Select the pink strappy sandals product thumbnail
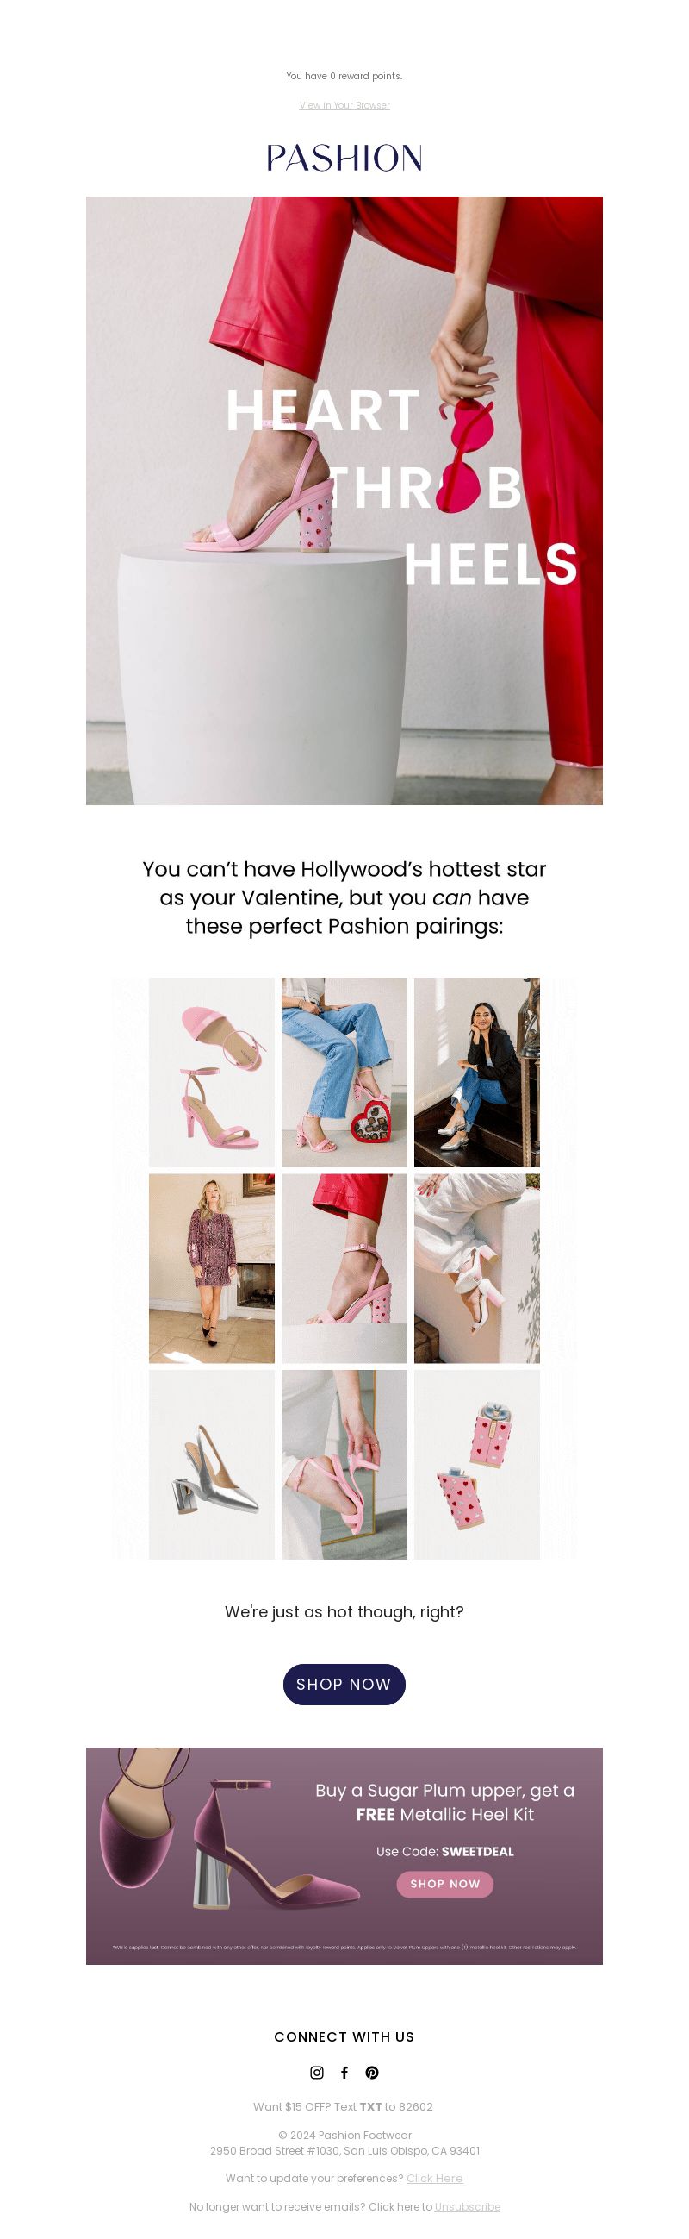 click(212, 1072)
